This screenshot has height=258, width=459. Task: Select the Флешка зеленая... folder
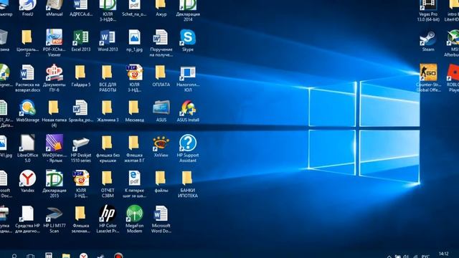coord(81,219)
